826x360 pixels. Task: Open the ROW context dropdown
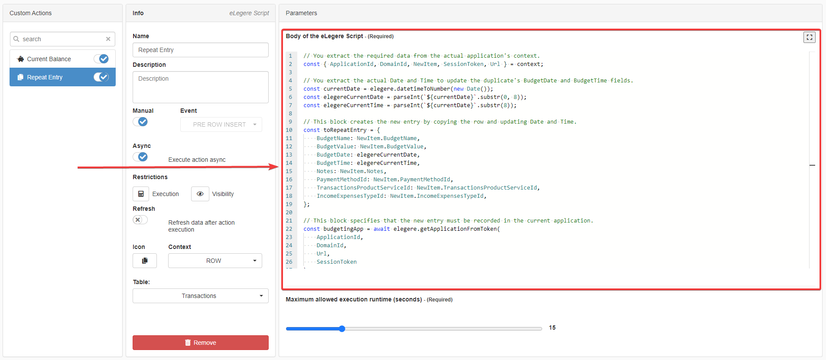[215, 261]
